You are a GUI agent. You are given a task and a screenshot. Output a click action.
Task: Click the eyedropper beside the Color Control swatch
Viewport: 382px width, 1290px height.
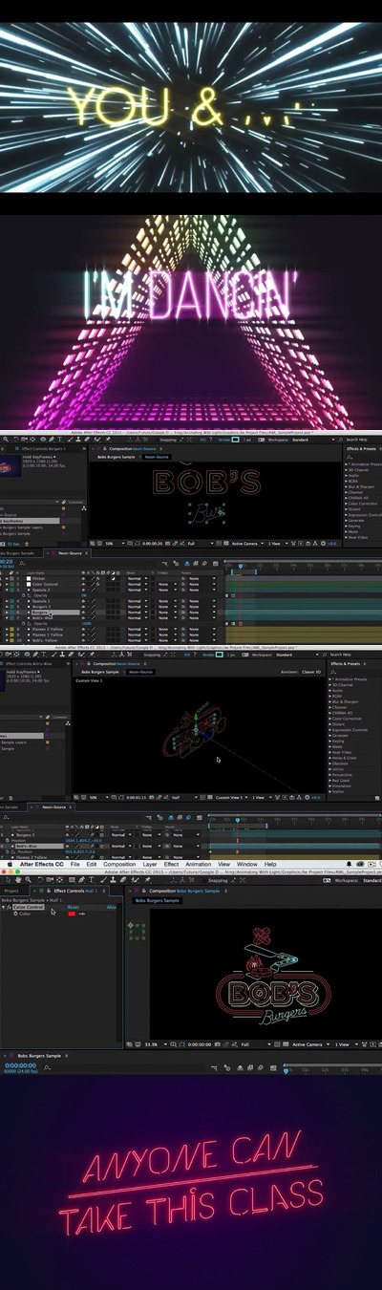pos(81,914)
